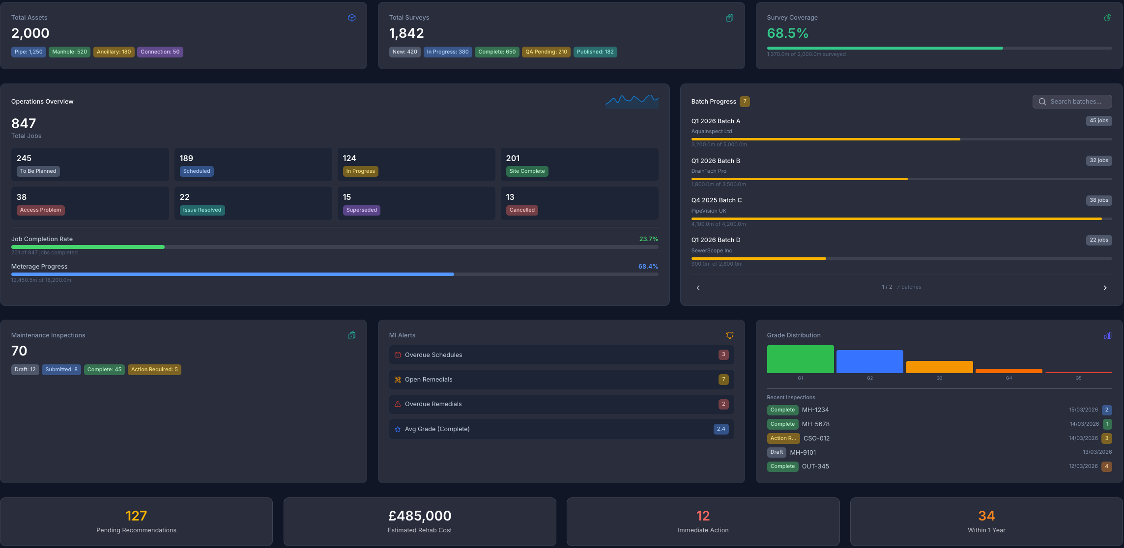
Task: Click the Survey Coverage pie chart icon
Action: point(1108,18)
